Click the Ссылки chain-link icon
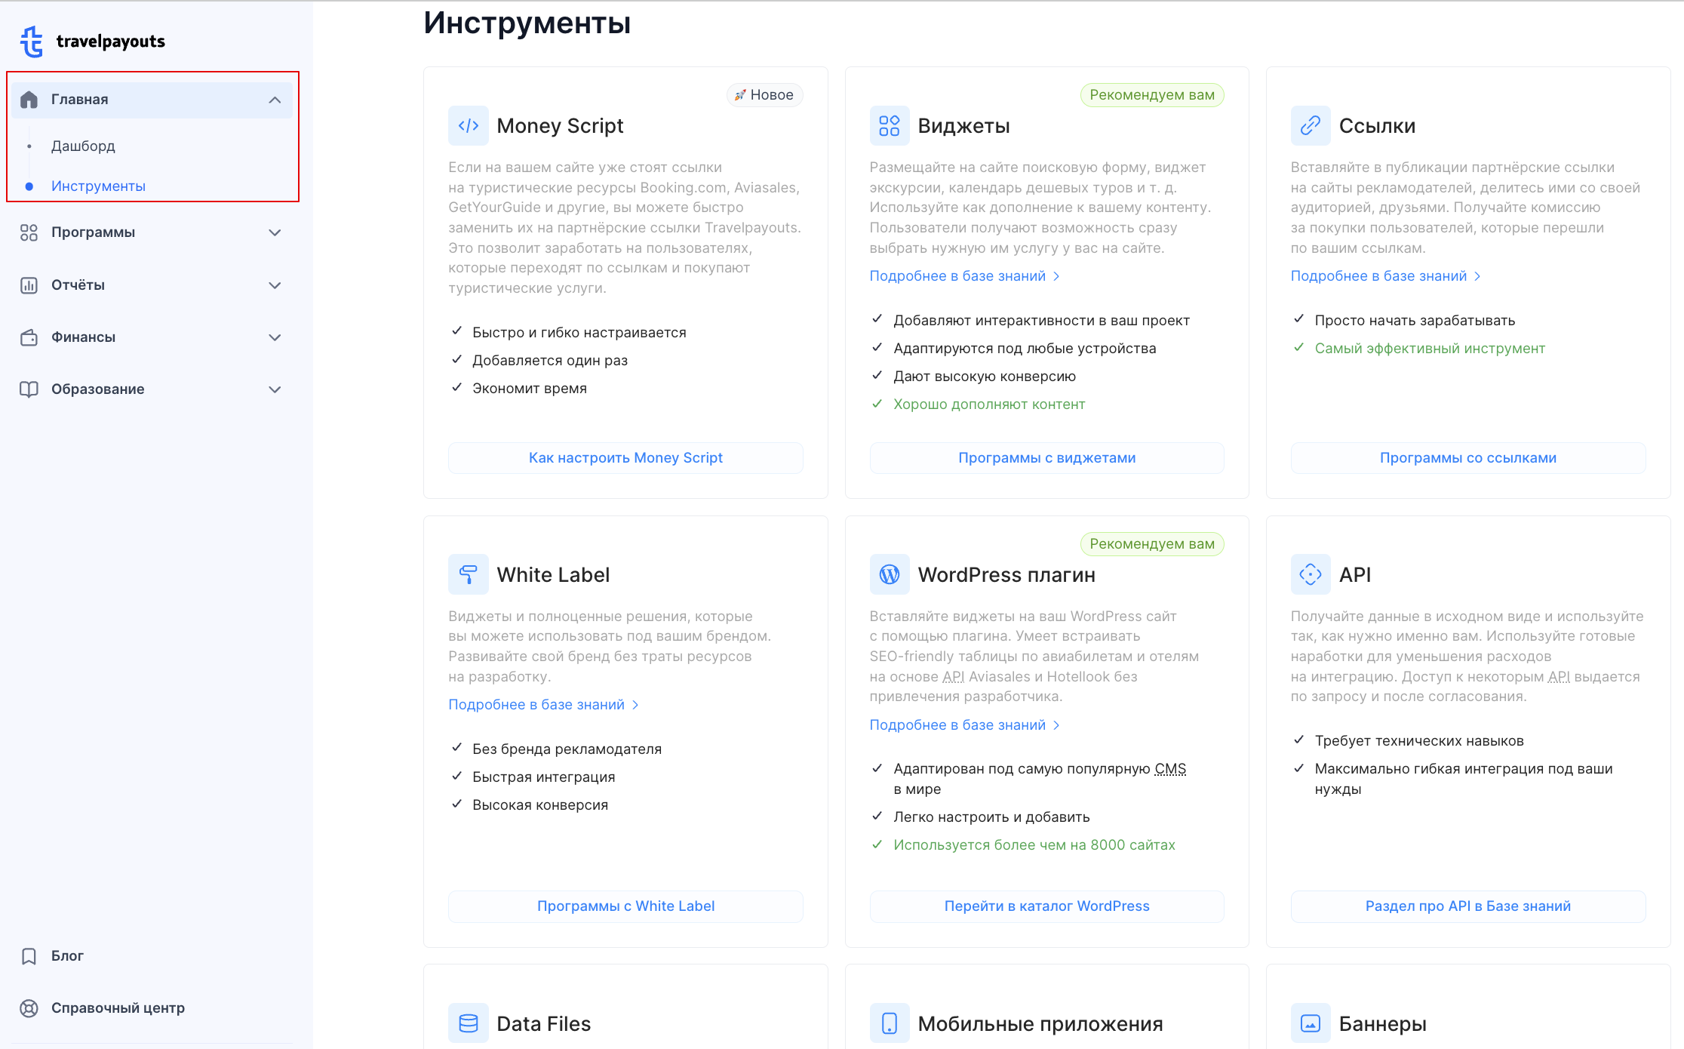 (1311, 126)
